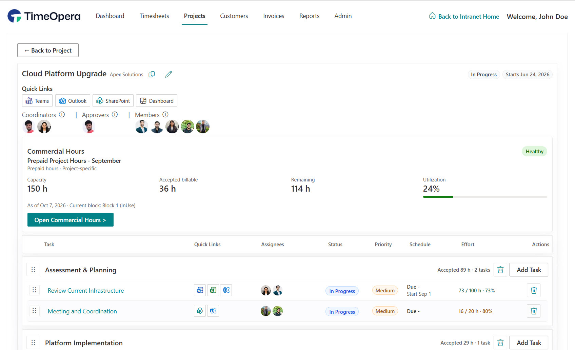Grab drag handle of Platform Implementation
The image size is (575, 350).
coord(33,343)
